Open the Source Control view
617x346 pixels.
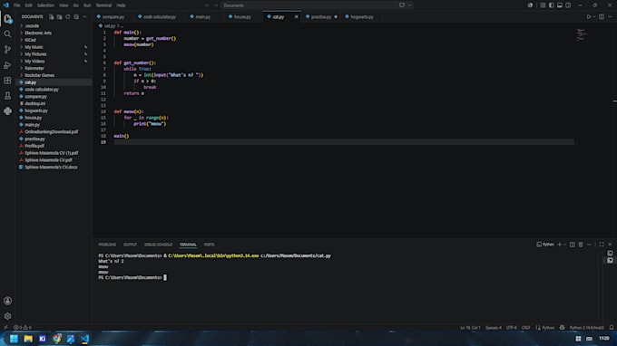[x=7, y=50]
